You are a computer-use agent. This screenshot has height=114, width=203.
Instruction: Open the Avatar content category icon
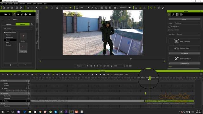coord(10,14)
